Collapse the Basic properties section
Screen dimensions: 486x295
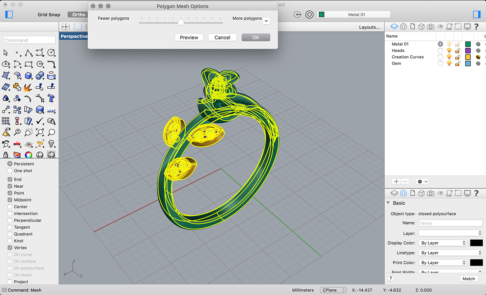pos(388,203)
